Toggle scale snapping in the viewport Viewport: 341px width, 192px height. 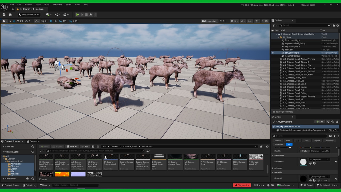[x=71, y=21]
